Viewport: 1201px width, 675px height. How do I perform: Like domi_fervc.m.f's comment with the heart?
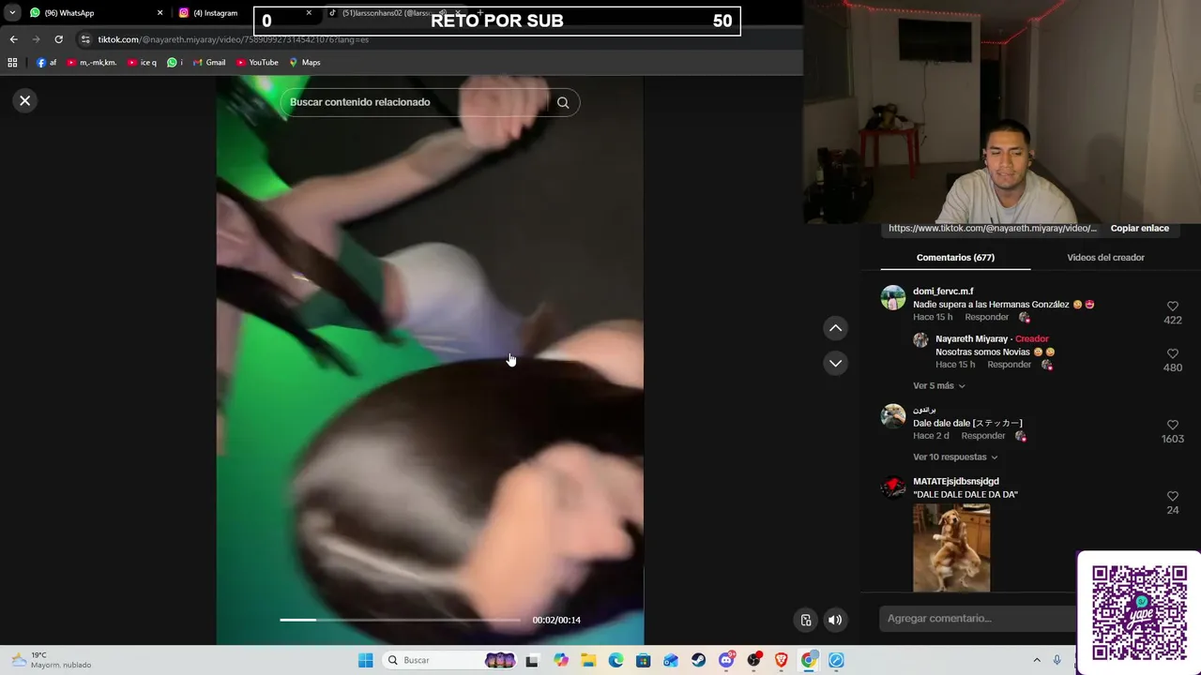point(1173,307)
